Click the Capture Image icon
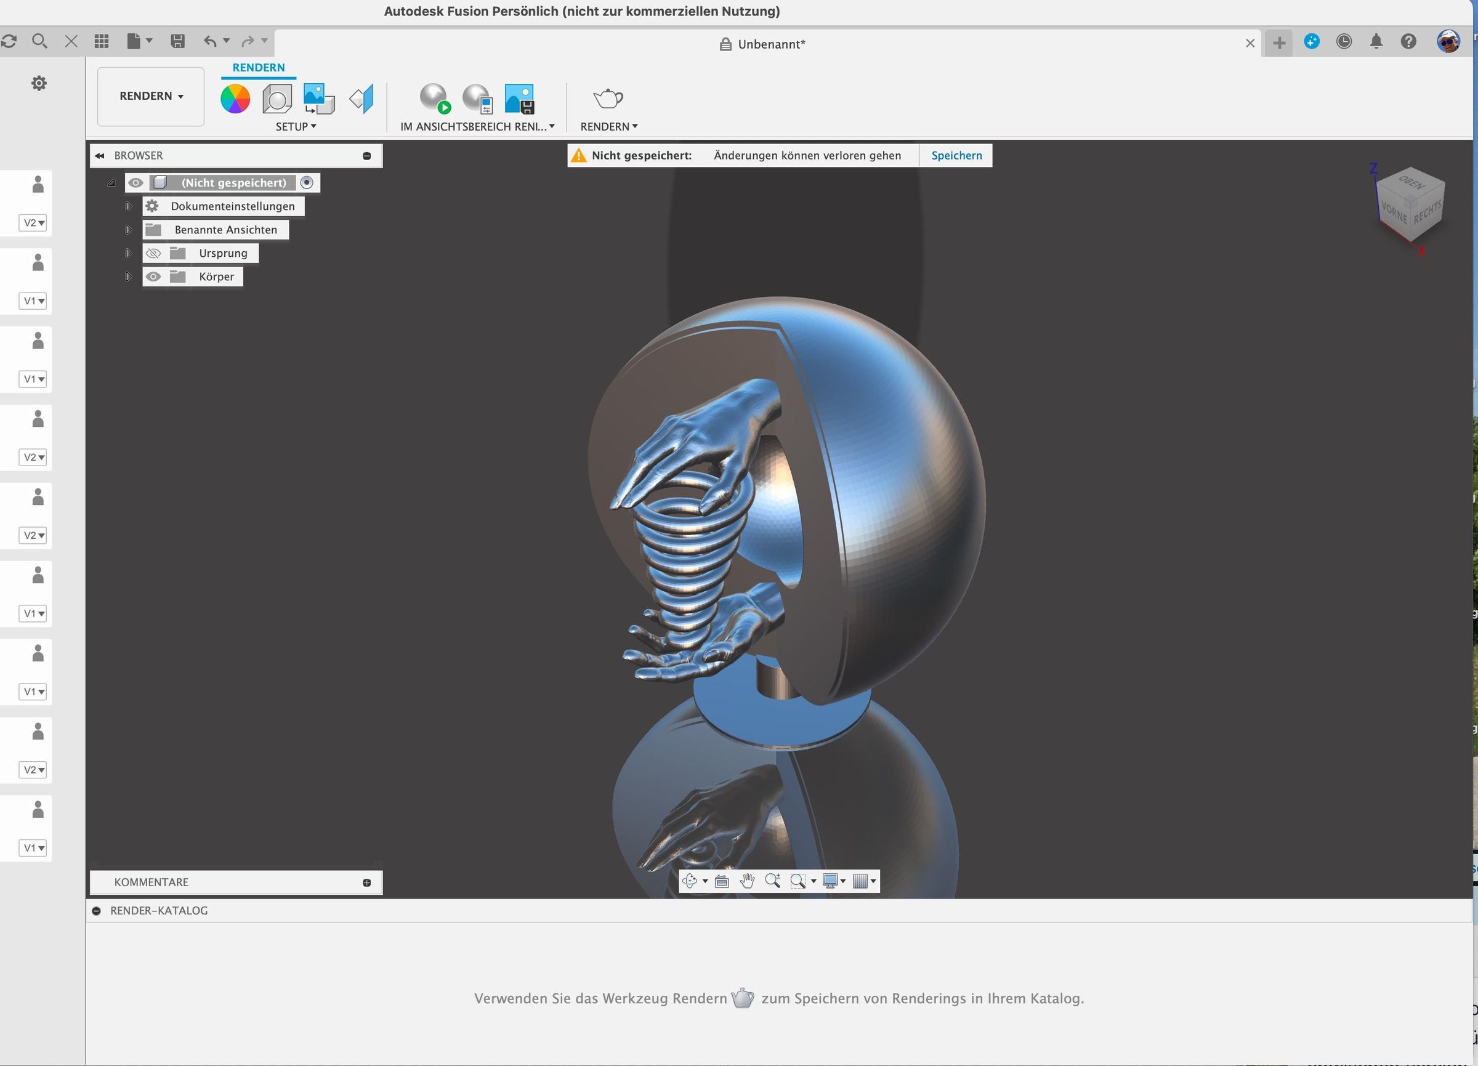The image size is (1478, 1066). coord(519,99)
